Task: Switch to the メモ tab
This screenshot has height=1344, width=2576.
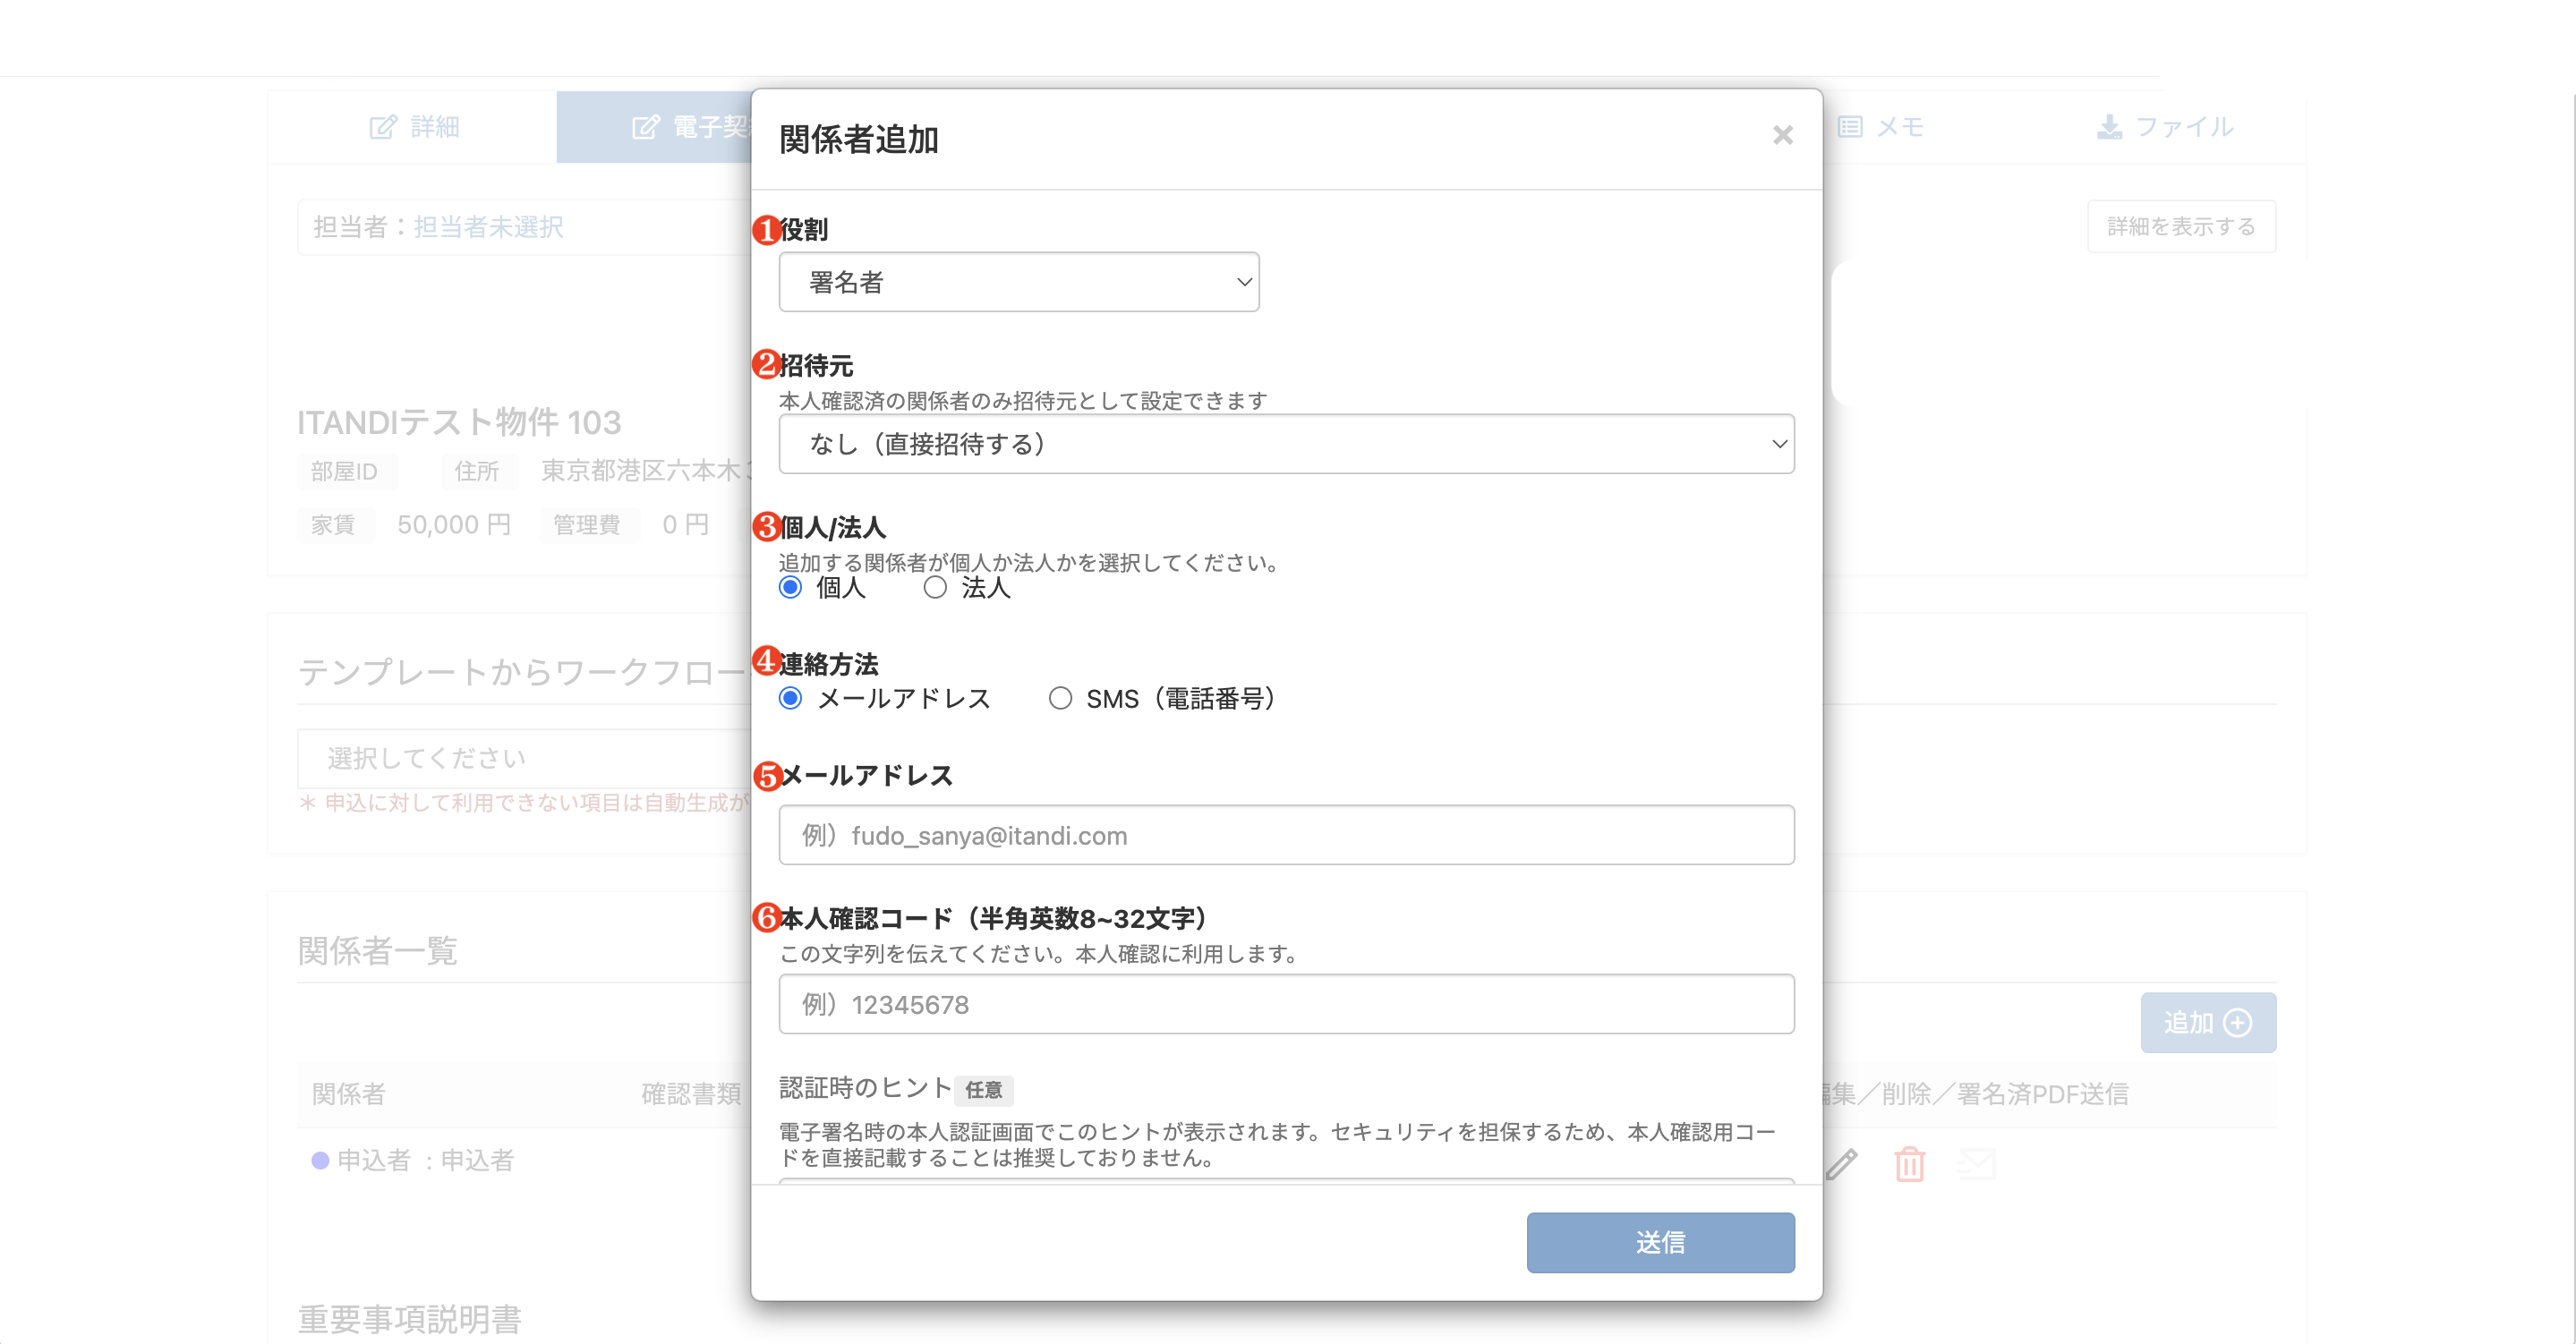Action: pos(1880,127)
